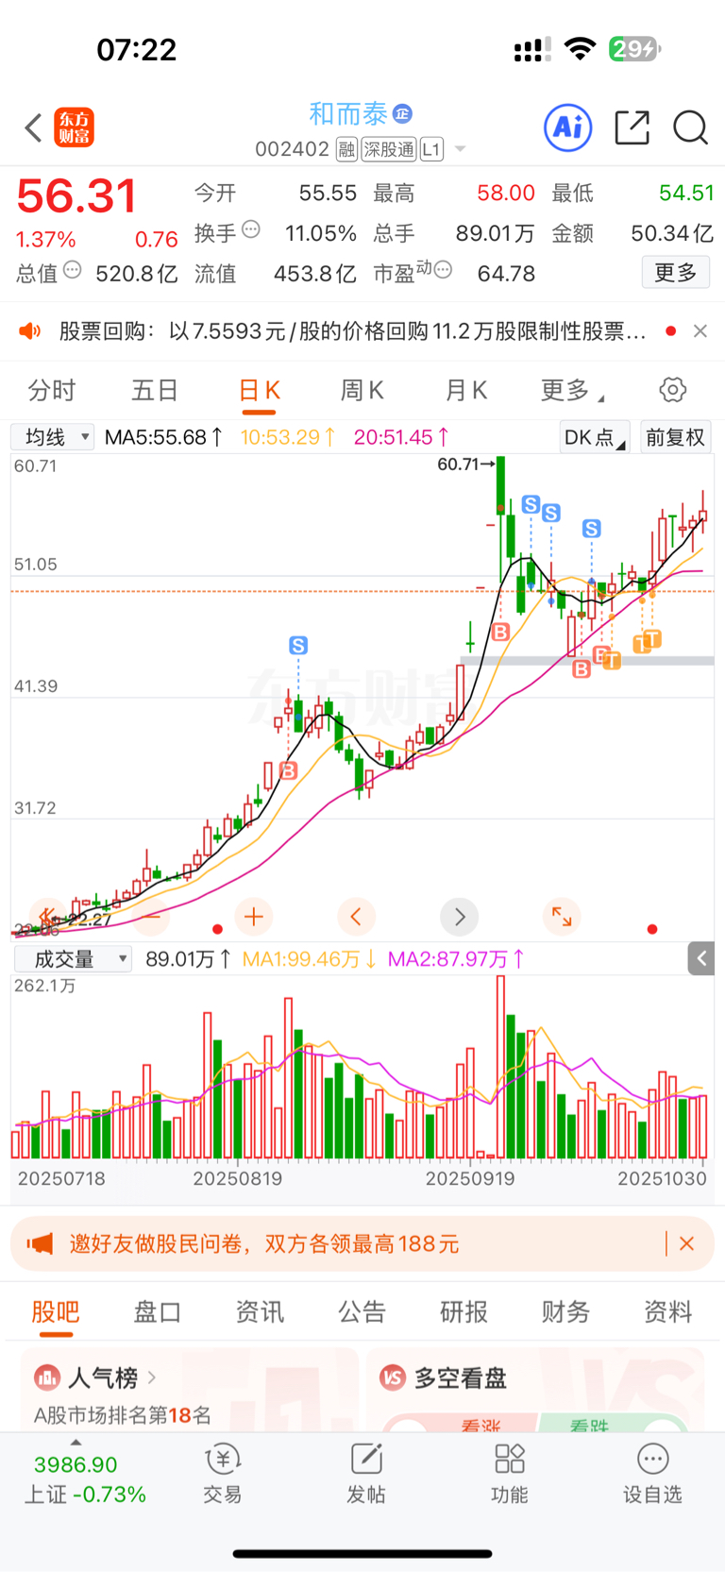Tap the horn icon in questionnaire banner
Viewport: 725px width, 1572px height.
point(40,1243)
